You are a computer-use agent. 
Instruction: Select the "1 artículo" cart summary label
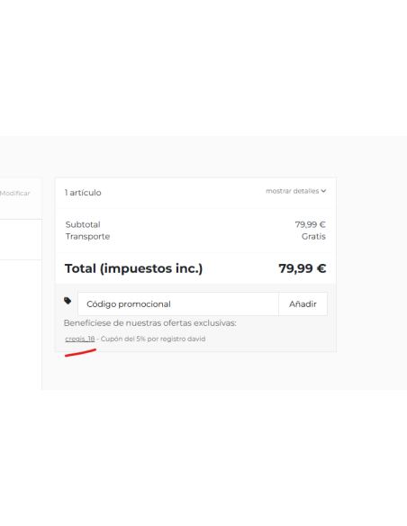pos(83,193)
